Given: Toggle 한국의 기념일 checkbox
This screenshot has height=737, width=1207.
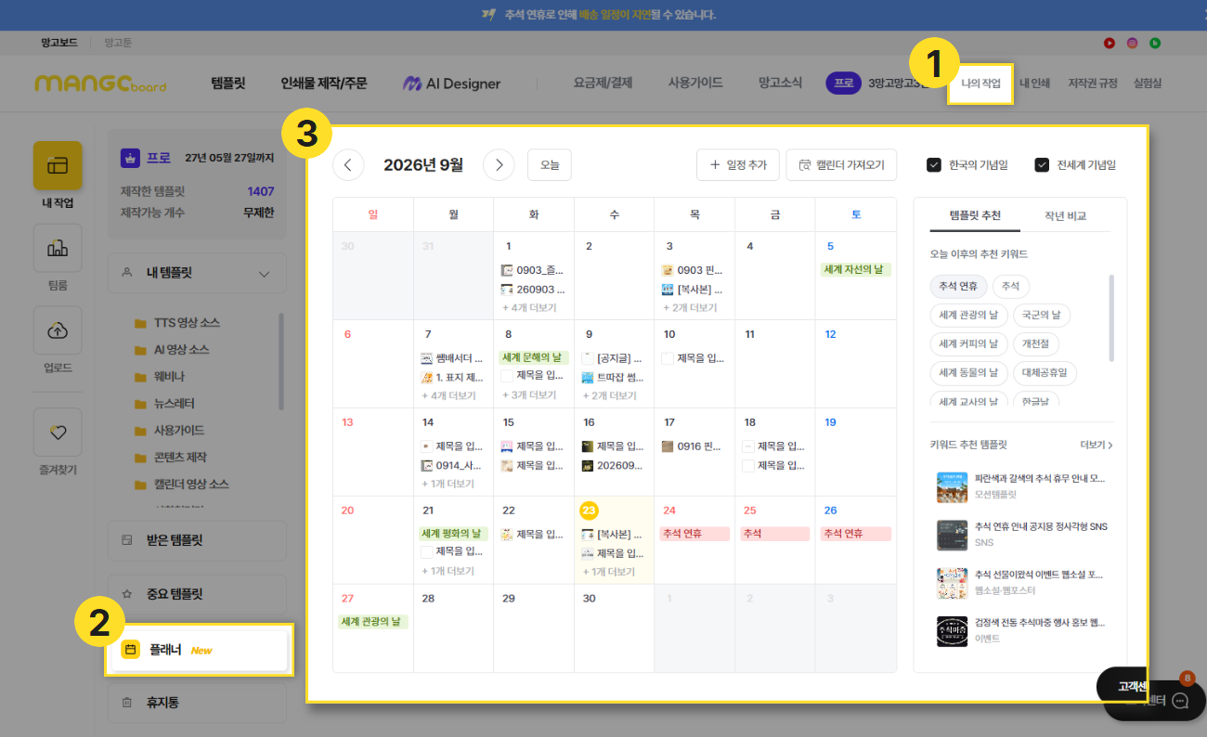Looking at the screenshot, I should pyautogui.click(x=934, y=165).
